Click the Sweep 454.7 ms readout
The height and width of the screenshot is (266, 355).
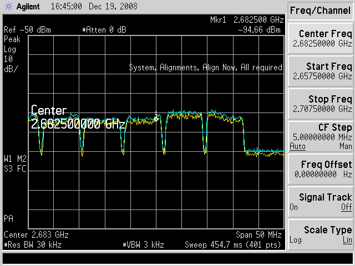click(233, 245)
